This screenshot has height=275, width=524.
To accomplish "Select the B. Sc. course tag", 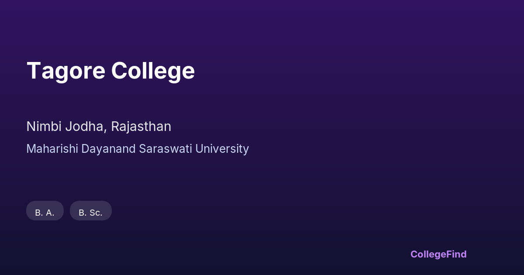I will point(91,211).
